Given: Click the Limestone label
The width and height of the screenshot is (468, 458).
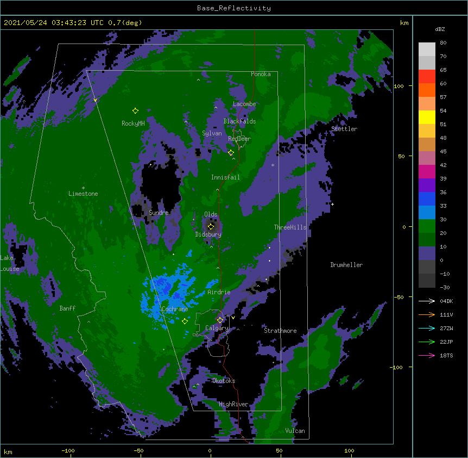Looking at the screenshot, I should coord(83,194).
